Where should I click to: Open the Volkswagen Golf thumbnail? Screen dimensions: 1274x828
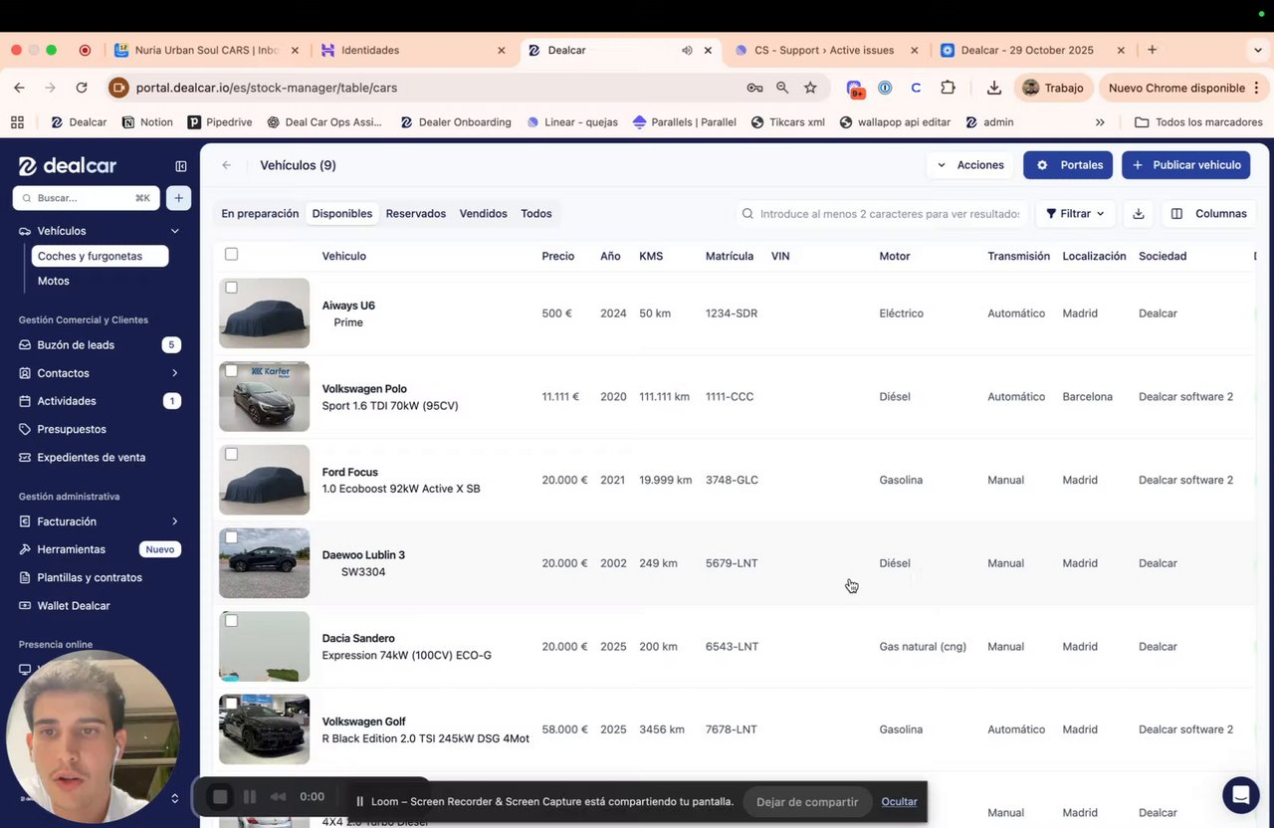pyautogui.click(x=264, y=729)
